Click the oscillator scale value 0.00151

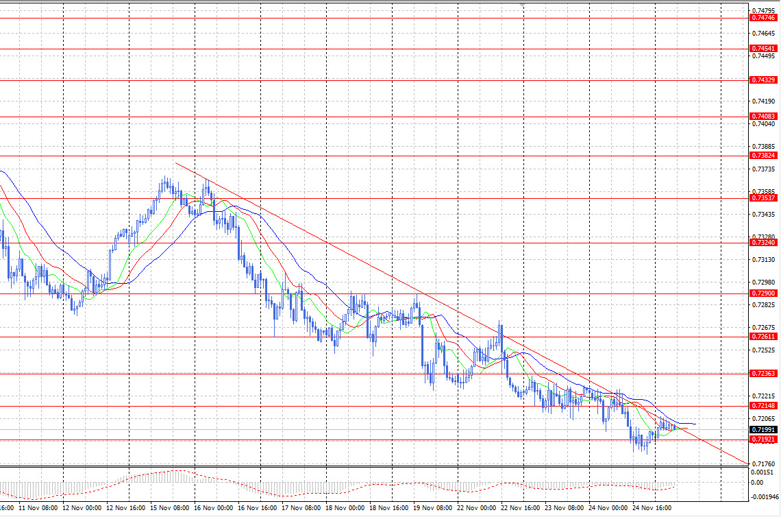click(x=762, y=472)
